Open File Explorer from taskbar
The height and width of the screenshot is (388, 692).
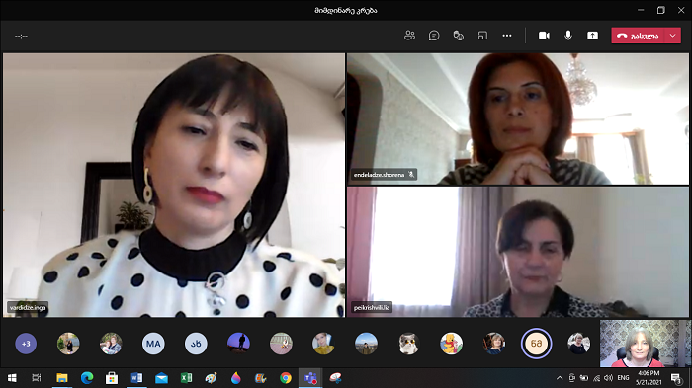pos(61,378)
